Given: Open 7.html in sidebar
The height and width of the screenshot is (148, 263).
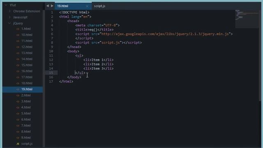Looking at the screenshot, I should click(x=26, y=125).
